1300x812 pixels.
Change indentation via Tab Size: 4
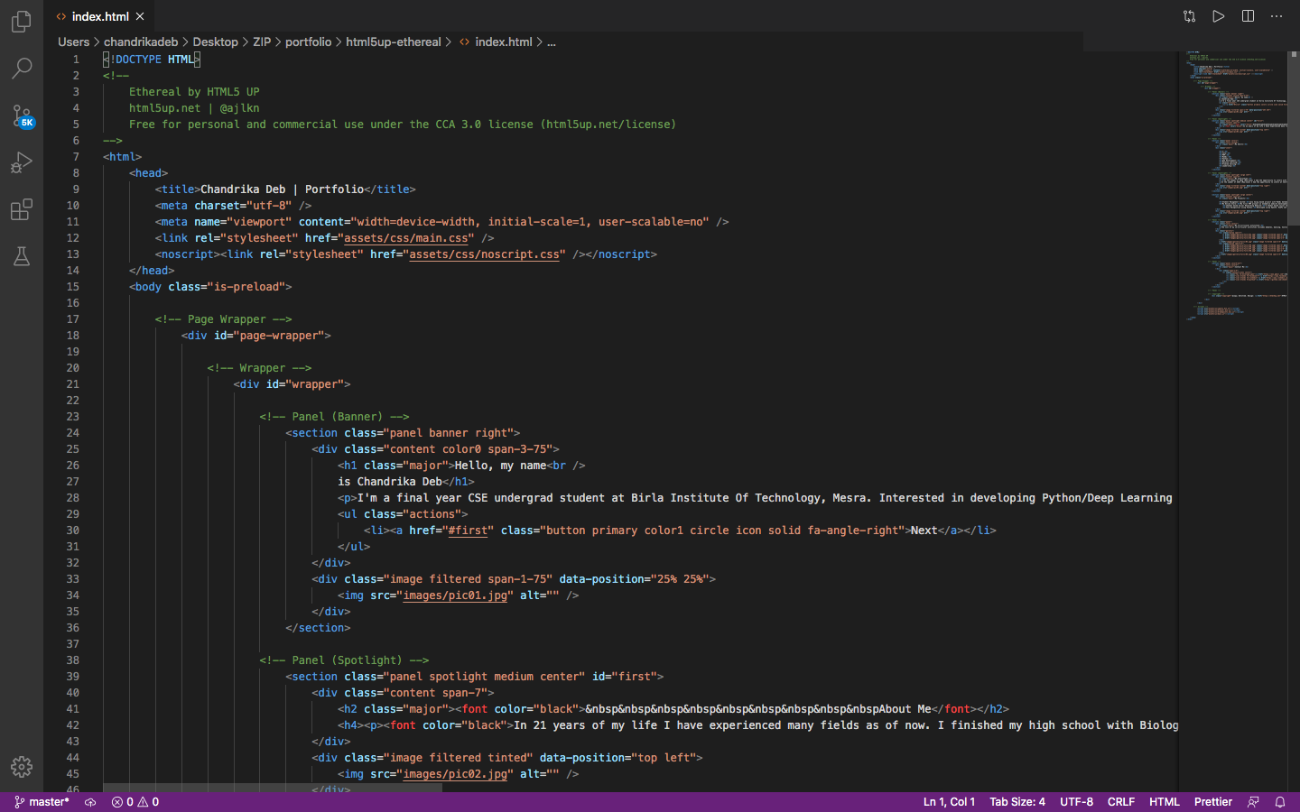click(x=1017, y=802)
